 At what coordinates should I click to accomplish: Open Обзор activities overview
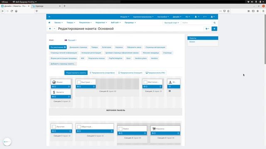click(x=5, y=2)
